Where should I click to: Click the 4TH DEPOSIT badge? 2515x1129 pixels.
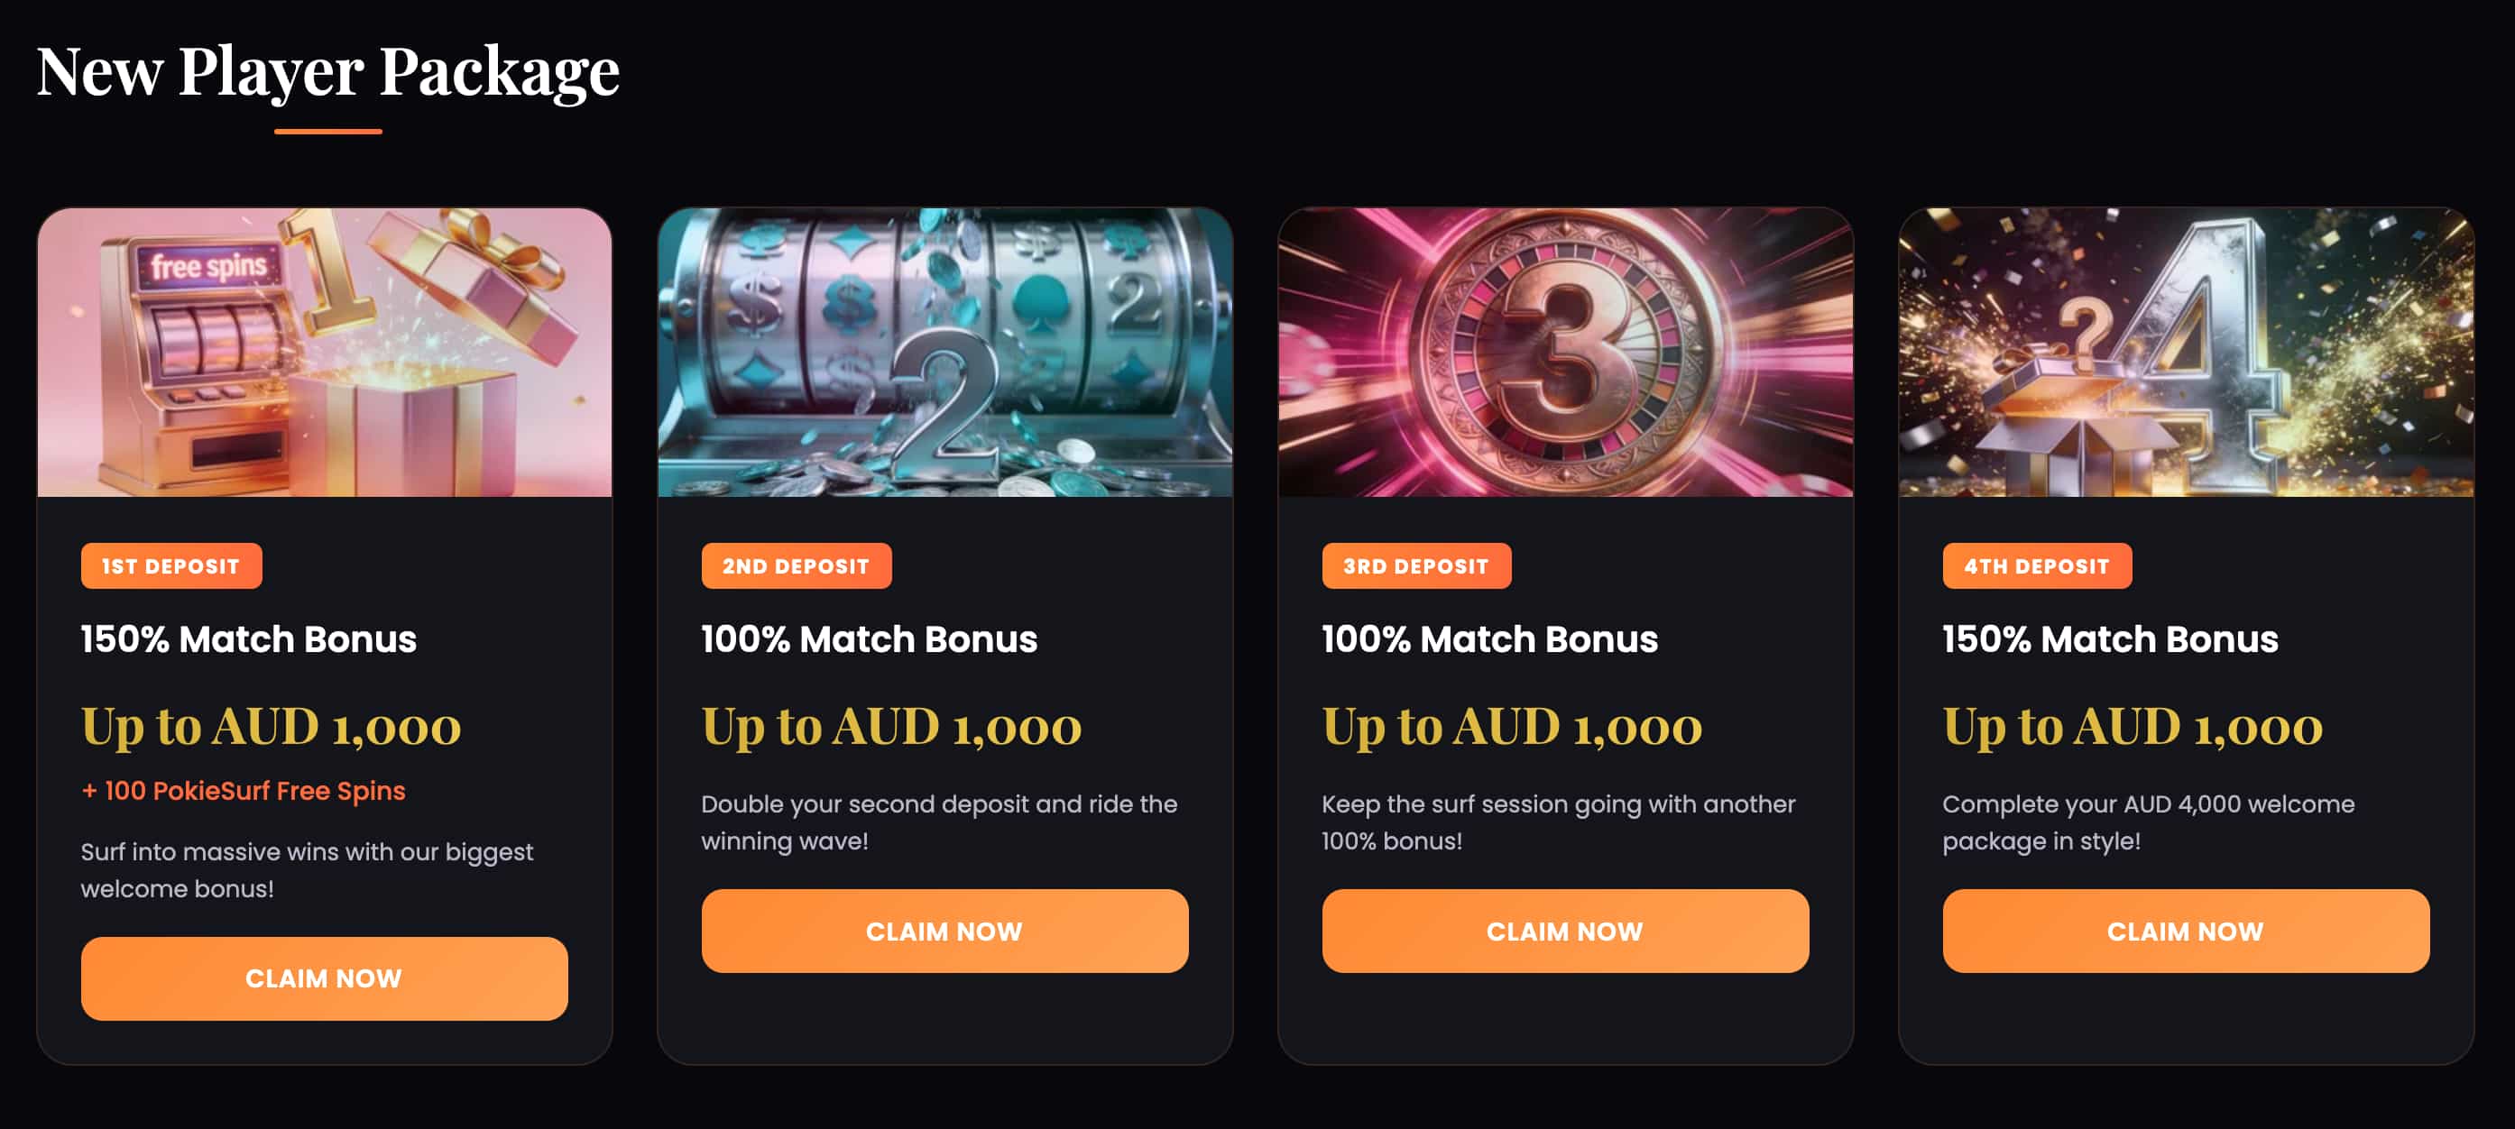(2037, 565)
